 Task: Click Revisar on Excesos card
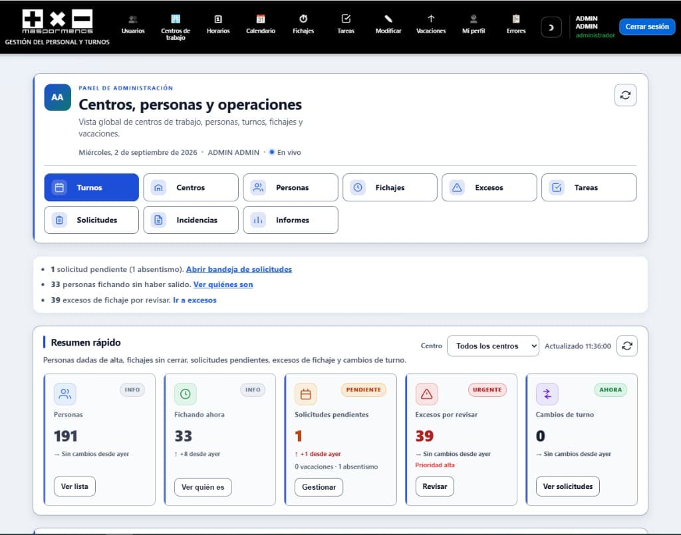(x=435, y=486)
